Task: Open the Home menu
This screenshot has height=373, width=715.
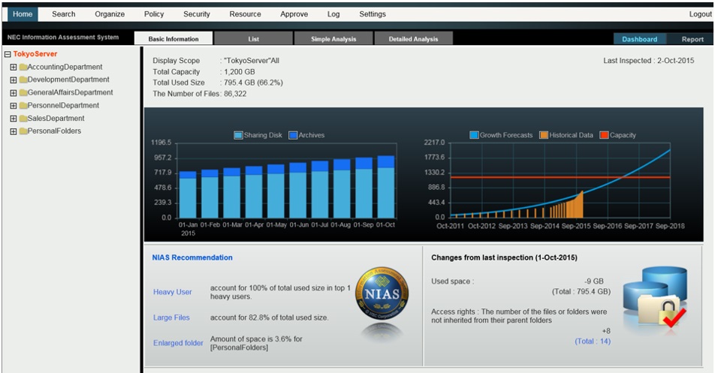Action: [23, 14]
